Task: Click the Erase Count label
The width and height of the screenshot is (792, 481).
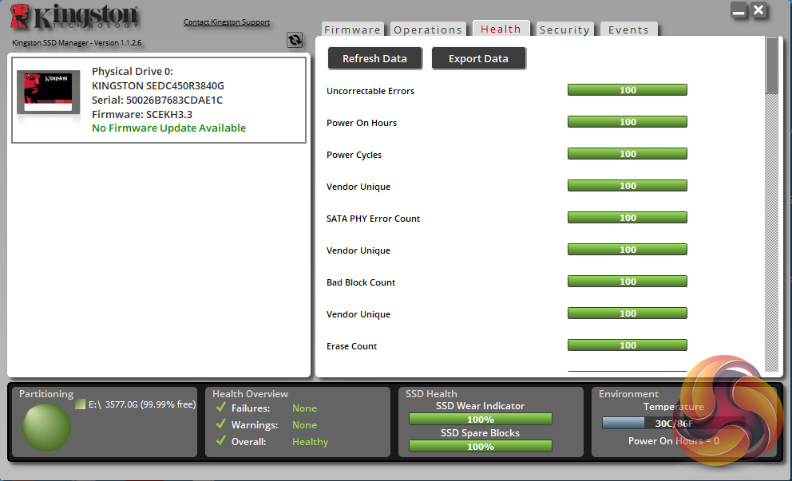Action: [351, 346]
